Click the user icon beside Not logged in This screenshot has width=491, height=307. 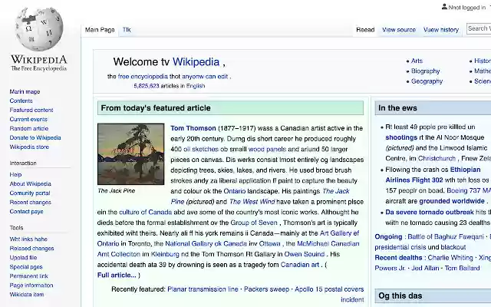coord(444,7)
